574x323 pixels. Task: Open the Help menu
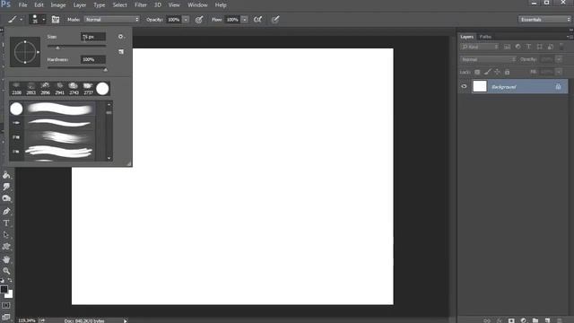click(221, 5)
